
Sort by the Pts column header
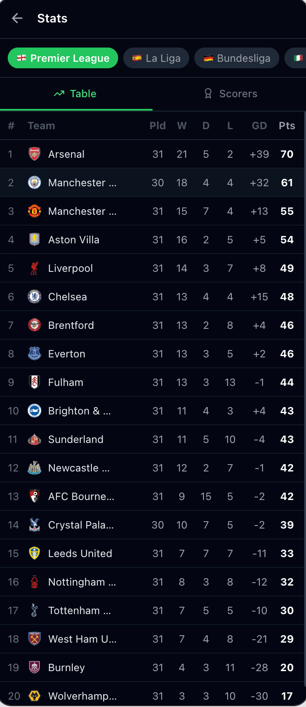tap(287, 126)
